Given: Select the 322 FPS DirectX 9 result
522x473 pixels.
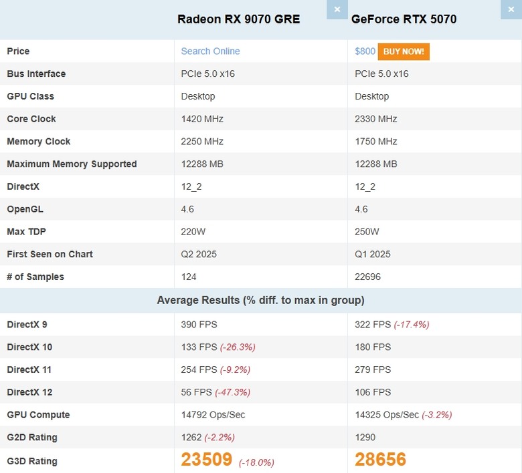Looking at the screenshot, I should pyautogui.click(x=373, y=325).
